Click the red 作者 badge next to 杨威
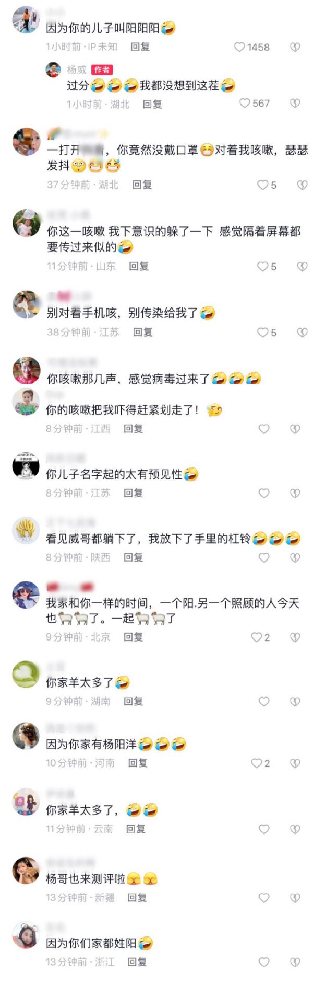Viewport: 313px width, 983px height. (x=102, y=70)
